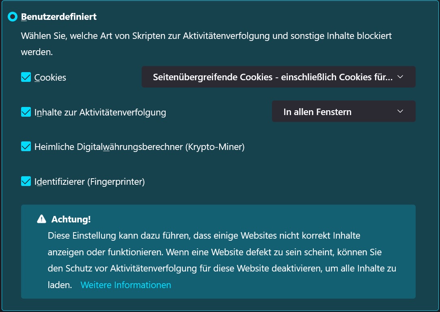Viewport: 440px width, 312px height.
Task: Open the Seitenübergreifende Cookies dropdown
Action: (278, 77)
